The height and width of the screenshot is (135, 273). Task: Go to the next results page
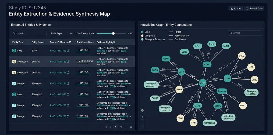pos(126,127)
